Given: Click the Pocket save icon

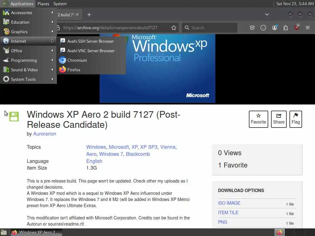Looking at the screenshot, I should pos(252,28).
